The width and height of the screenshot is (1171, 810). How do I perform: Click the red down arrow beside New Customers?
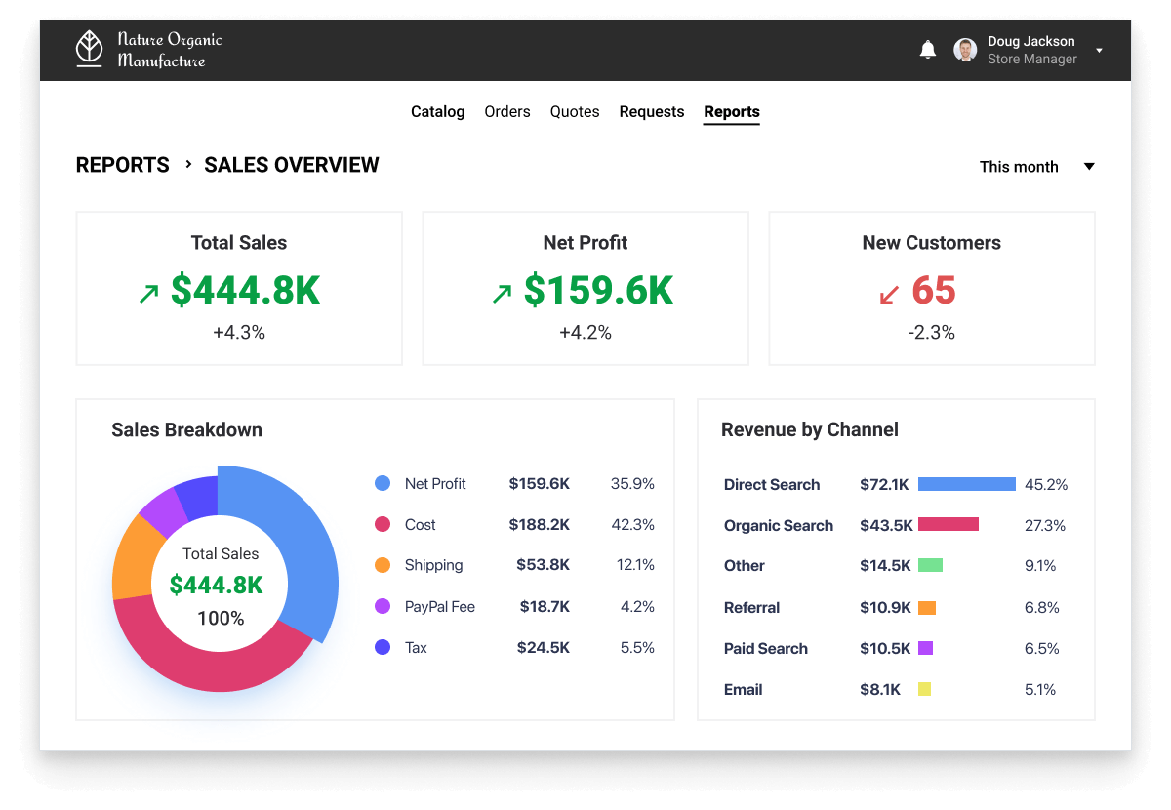[x=889, y=293]
